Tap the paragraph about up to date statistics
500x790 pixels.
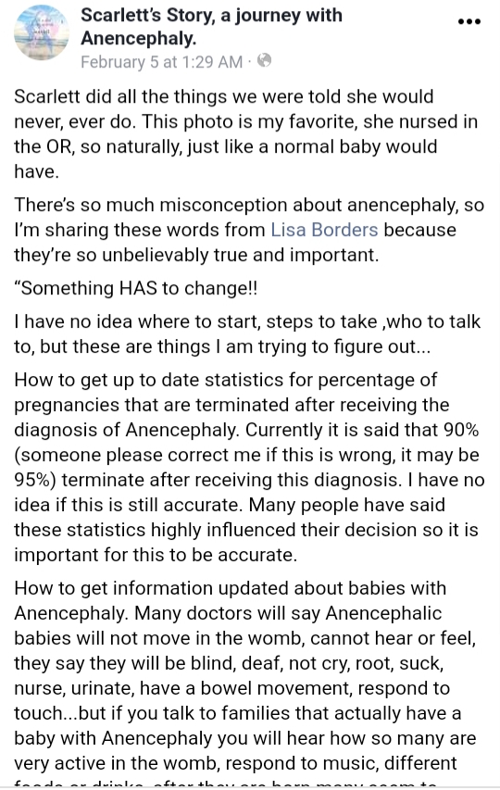click(249, 467)
